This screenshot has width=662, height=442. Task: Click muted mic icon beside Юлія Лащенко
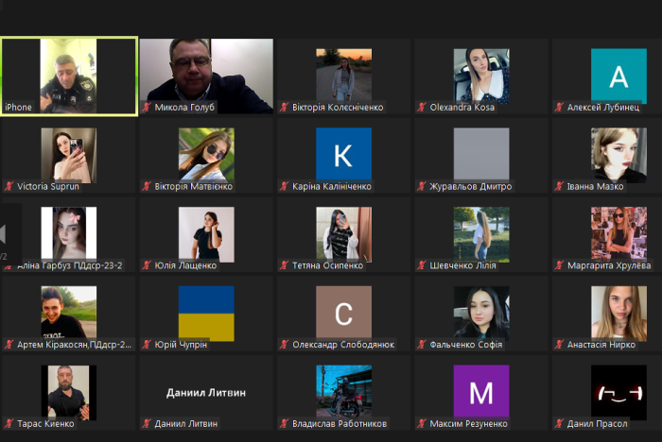coord(147,266)
